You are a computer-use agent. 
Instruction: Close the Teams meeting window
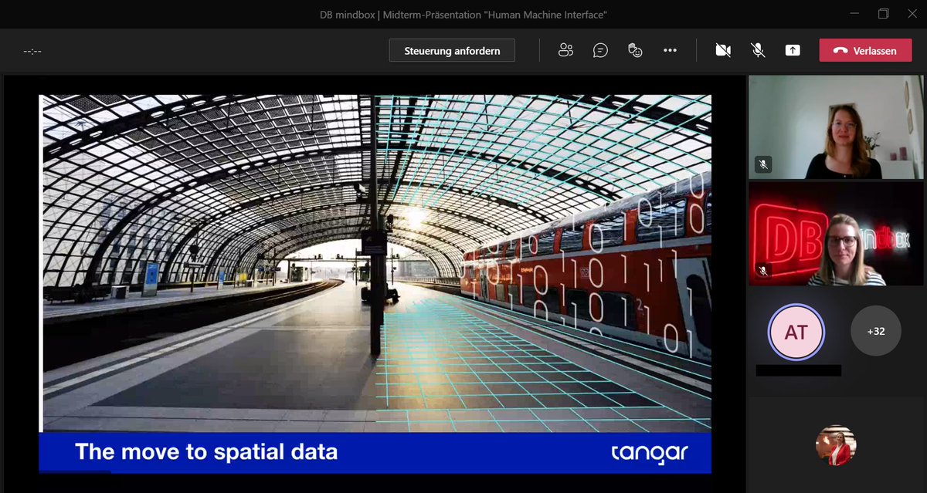click(x=912, y=14)
